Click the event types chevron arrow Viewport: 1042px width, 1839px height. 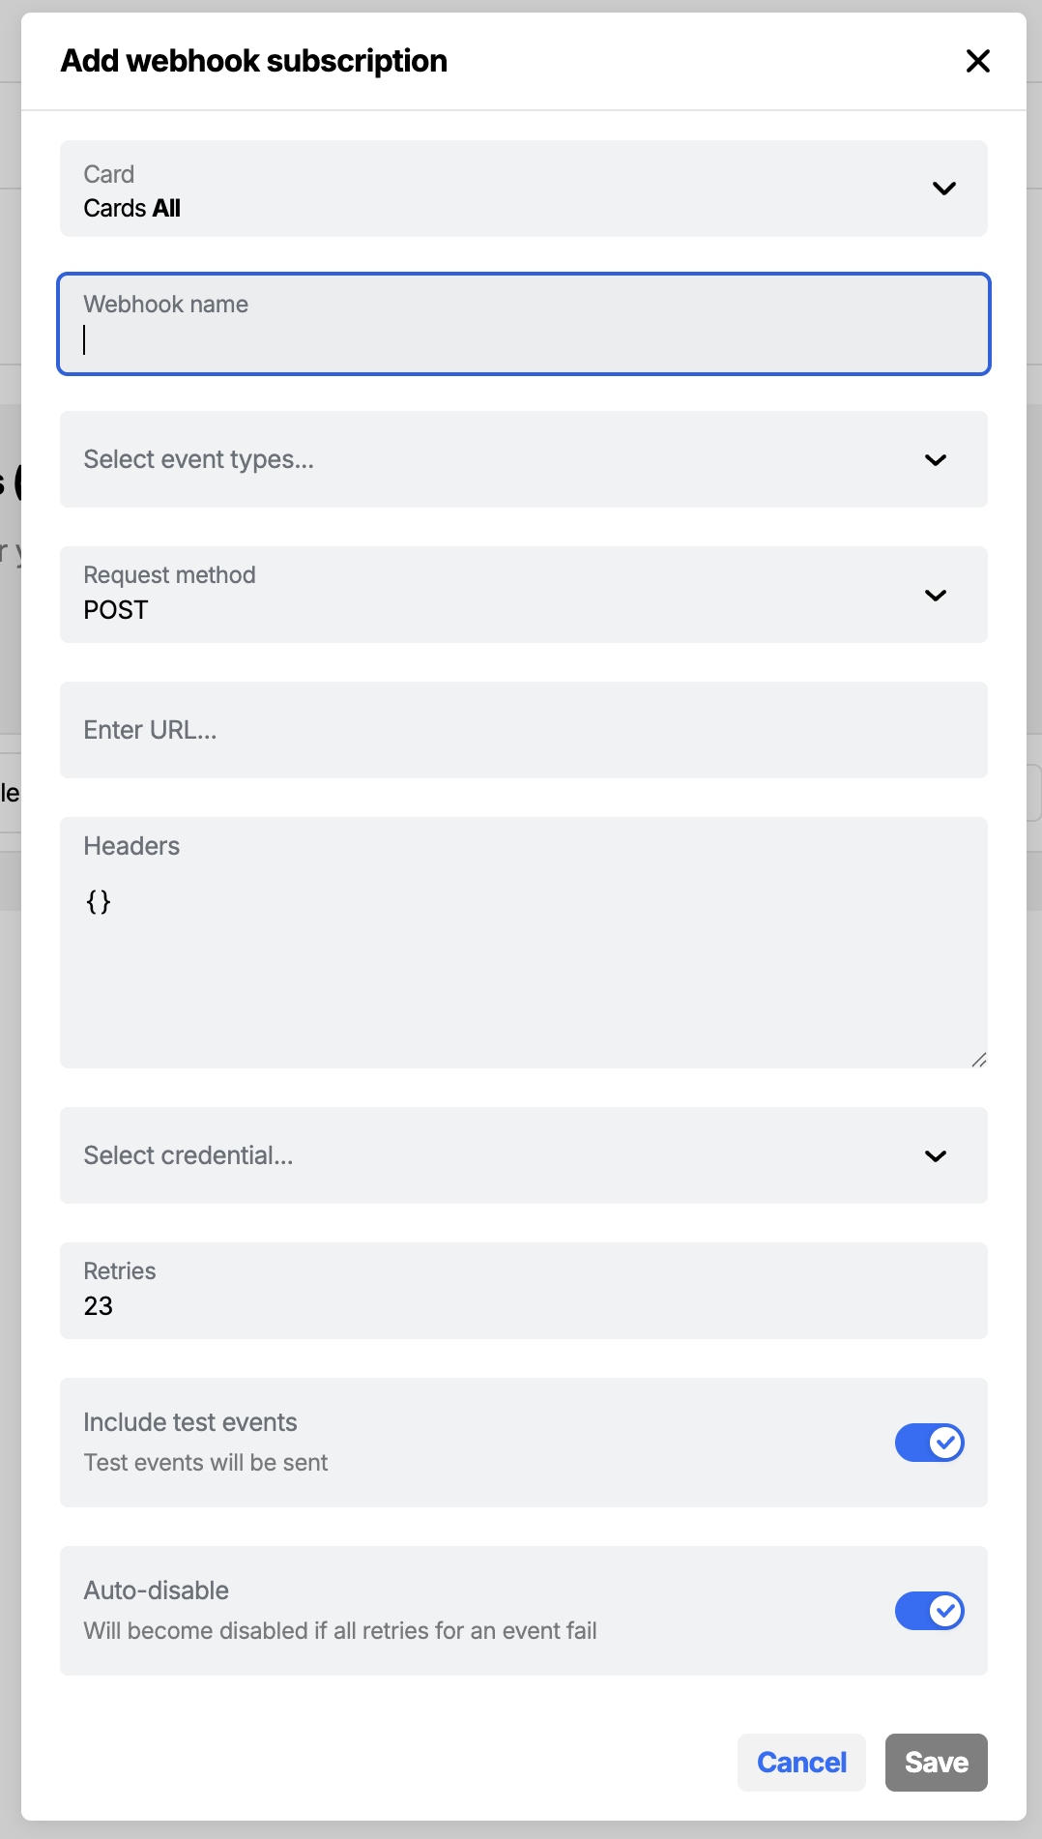936,460
